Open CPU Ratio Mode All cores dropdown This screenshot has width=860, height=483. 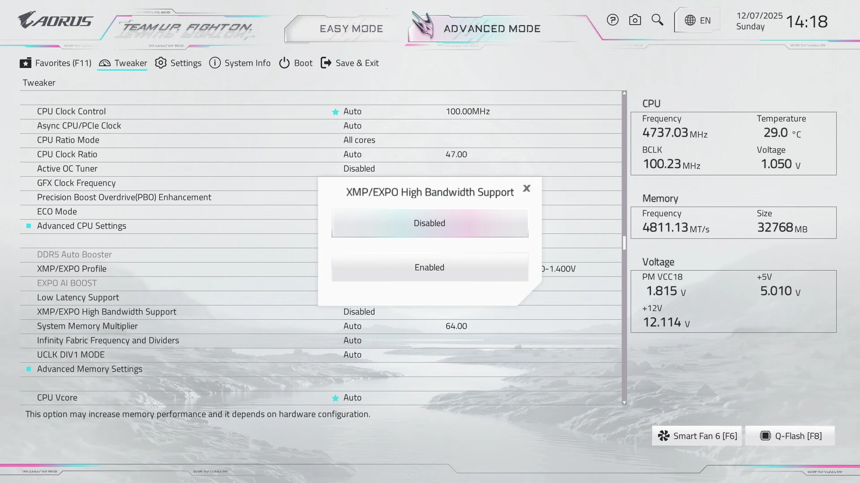359,140
